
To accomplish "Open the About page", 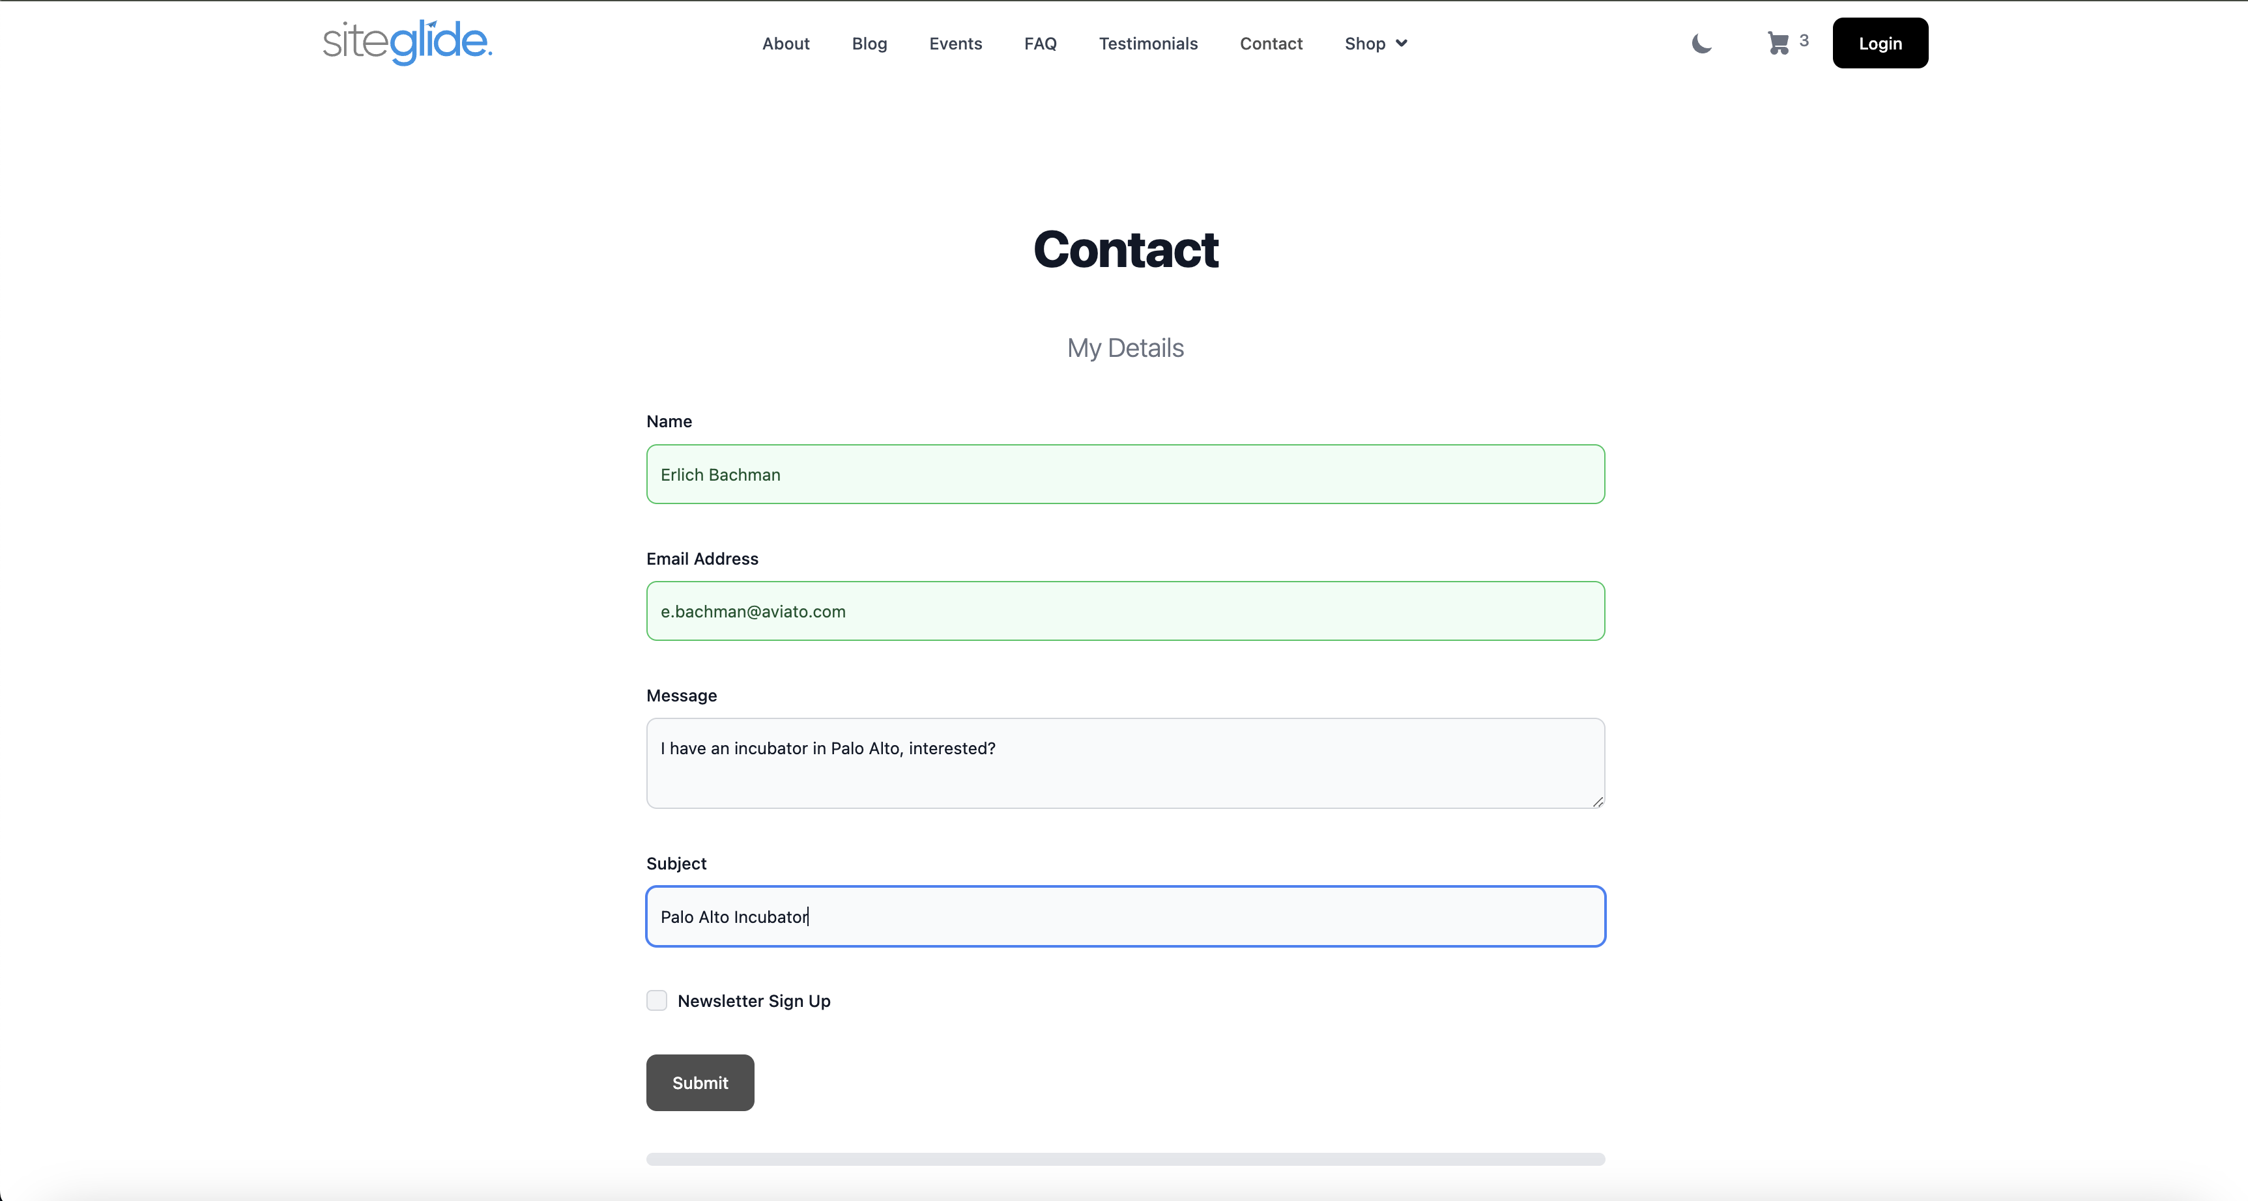I will [x=785, y=44].
